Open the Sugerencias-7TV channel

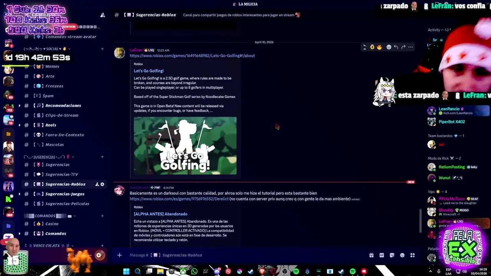[64, 174]
